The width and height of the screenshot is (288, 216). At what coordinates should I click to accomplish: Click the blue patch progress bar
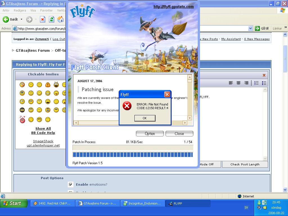tap(133, 155)
